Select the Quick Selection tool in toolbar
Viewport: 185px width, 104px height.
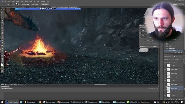[2, 20]
